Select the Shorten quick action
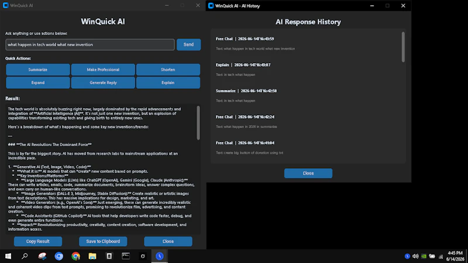The height and width of the screenshot is (263, 468). (x=168, y=70)
